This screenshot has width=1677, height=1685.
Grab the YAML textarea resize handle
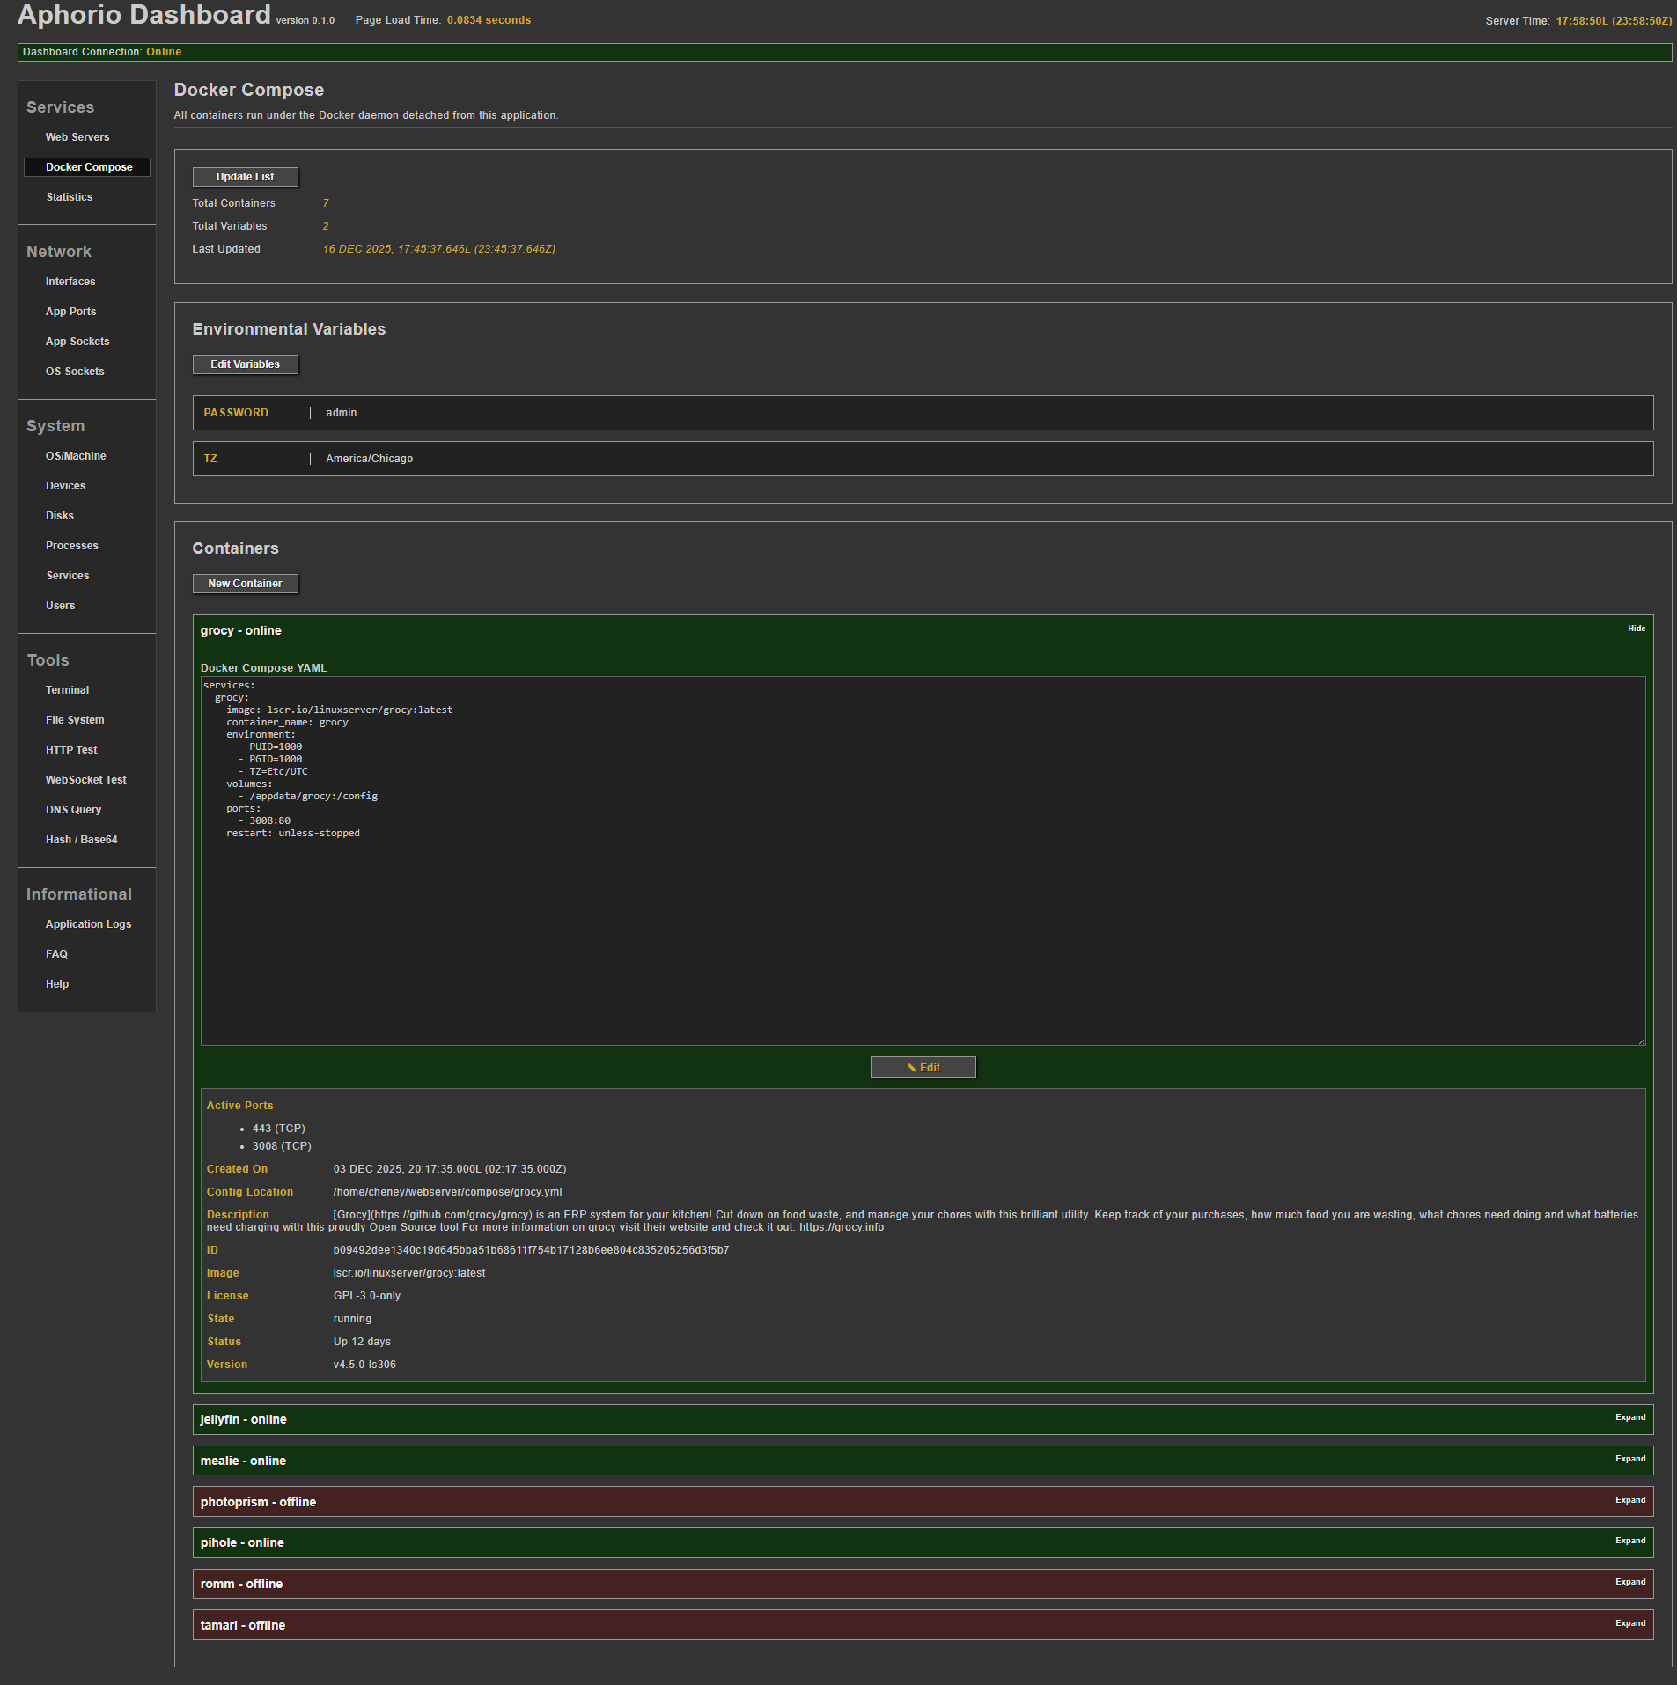click(1641, 1041)
